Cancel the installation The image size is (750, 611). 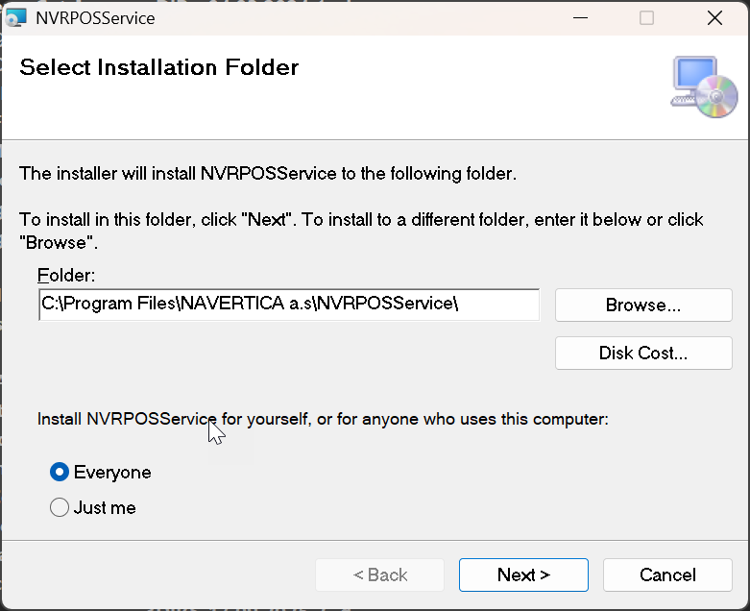pos(667,574)
